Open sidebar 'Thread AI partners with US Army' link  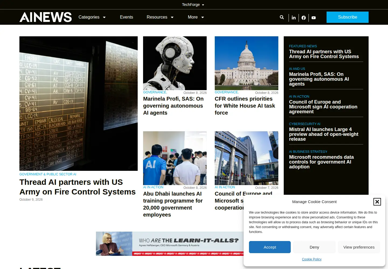point(324,54)
